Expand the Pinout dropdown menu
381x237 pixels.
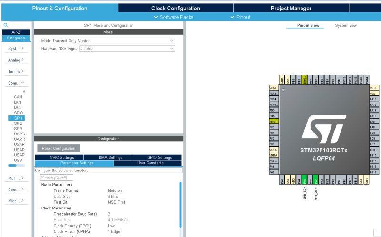[x=240, y=17]
